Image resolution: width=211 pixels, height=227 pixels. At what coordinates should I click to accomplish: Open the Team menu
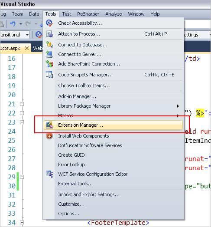[18, 14]
